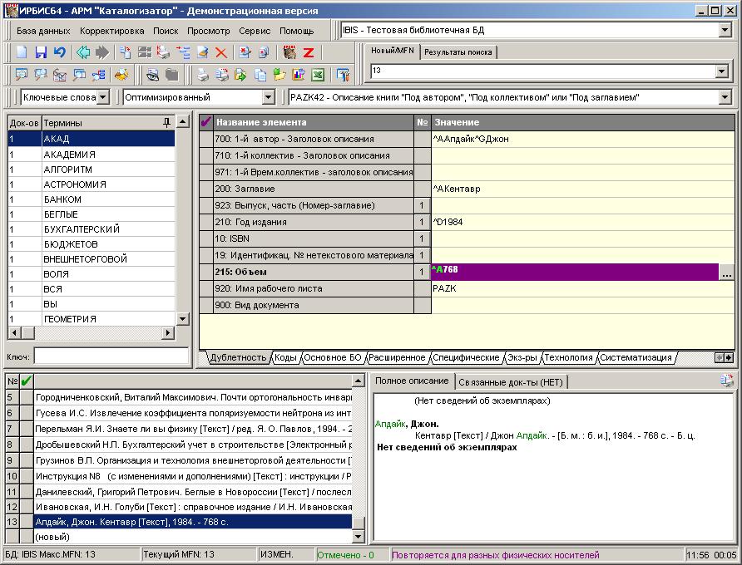Screen dimensions: 742x565
Task: Click the eye view icon in toolbar
Action: coord(152,76)
